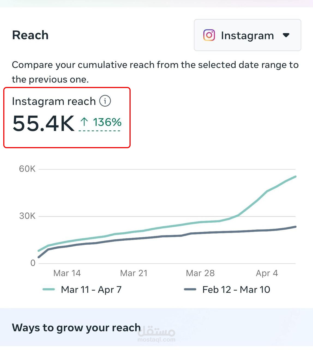Click the 60K label on the vertical axis
Image resolution: width=313 pixels, height=350 pixels.
[x=27, y=169]
